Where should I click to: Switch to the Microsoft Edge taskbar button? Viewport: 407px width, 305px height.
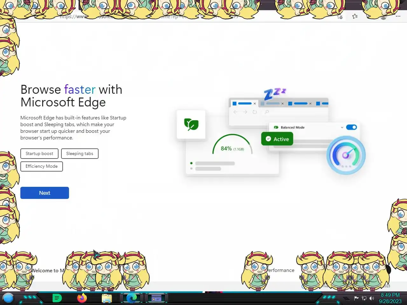click(132, 298)
